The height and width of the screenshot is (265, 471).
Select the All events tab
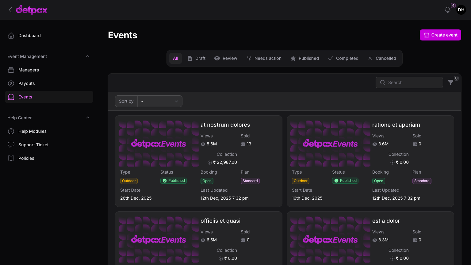click(175, 58)
